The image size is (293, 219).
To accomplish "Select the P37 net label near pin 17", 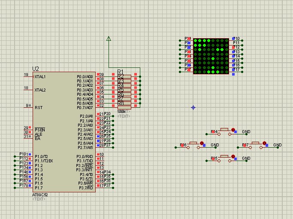I will point(107,186).
